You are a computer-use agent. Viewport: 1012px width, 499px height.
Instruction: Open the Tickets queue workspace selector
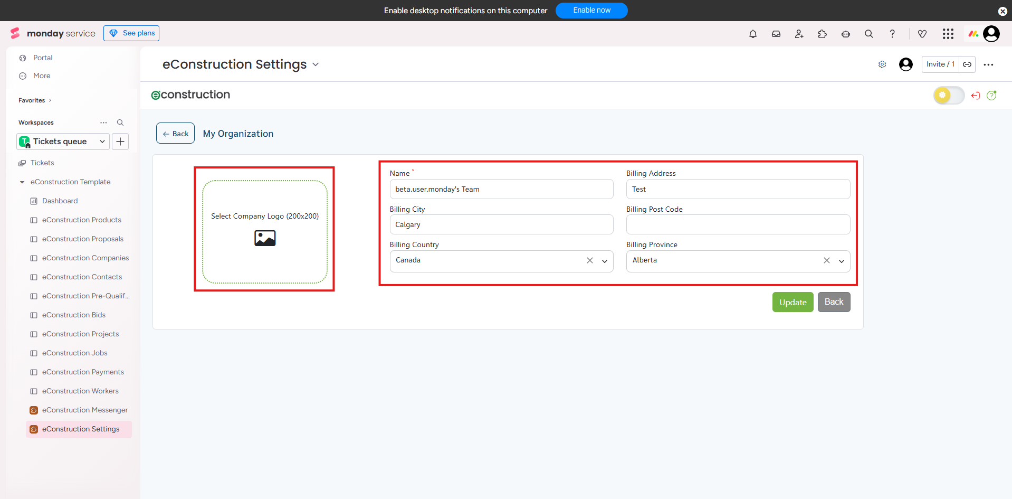pos(63,142)
